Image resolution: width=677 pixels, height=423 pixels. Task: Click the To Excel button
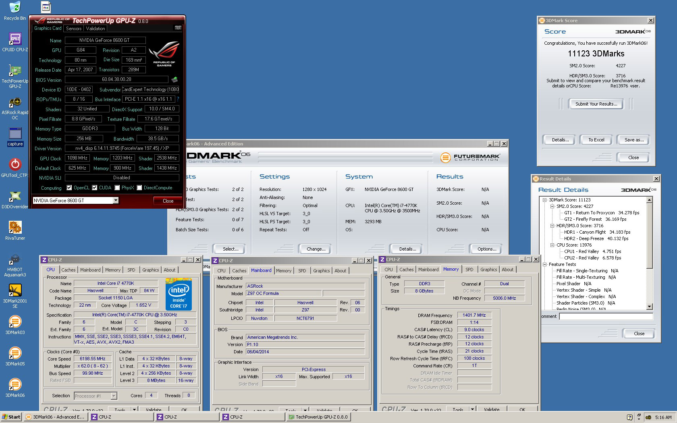click(596, 140)
